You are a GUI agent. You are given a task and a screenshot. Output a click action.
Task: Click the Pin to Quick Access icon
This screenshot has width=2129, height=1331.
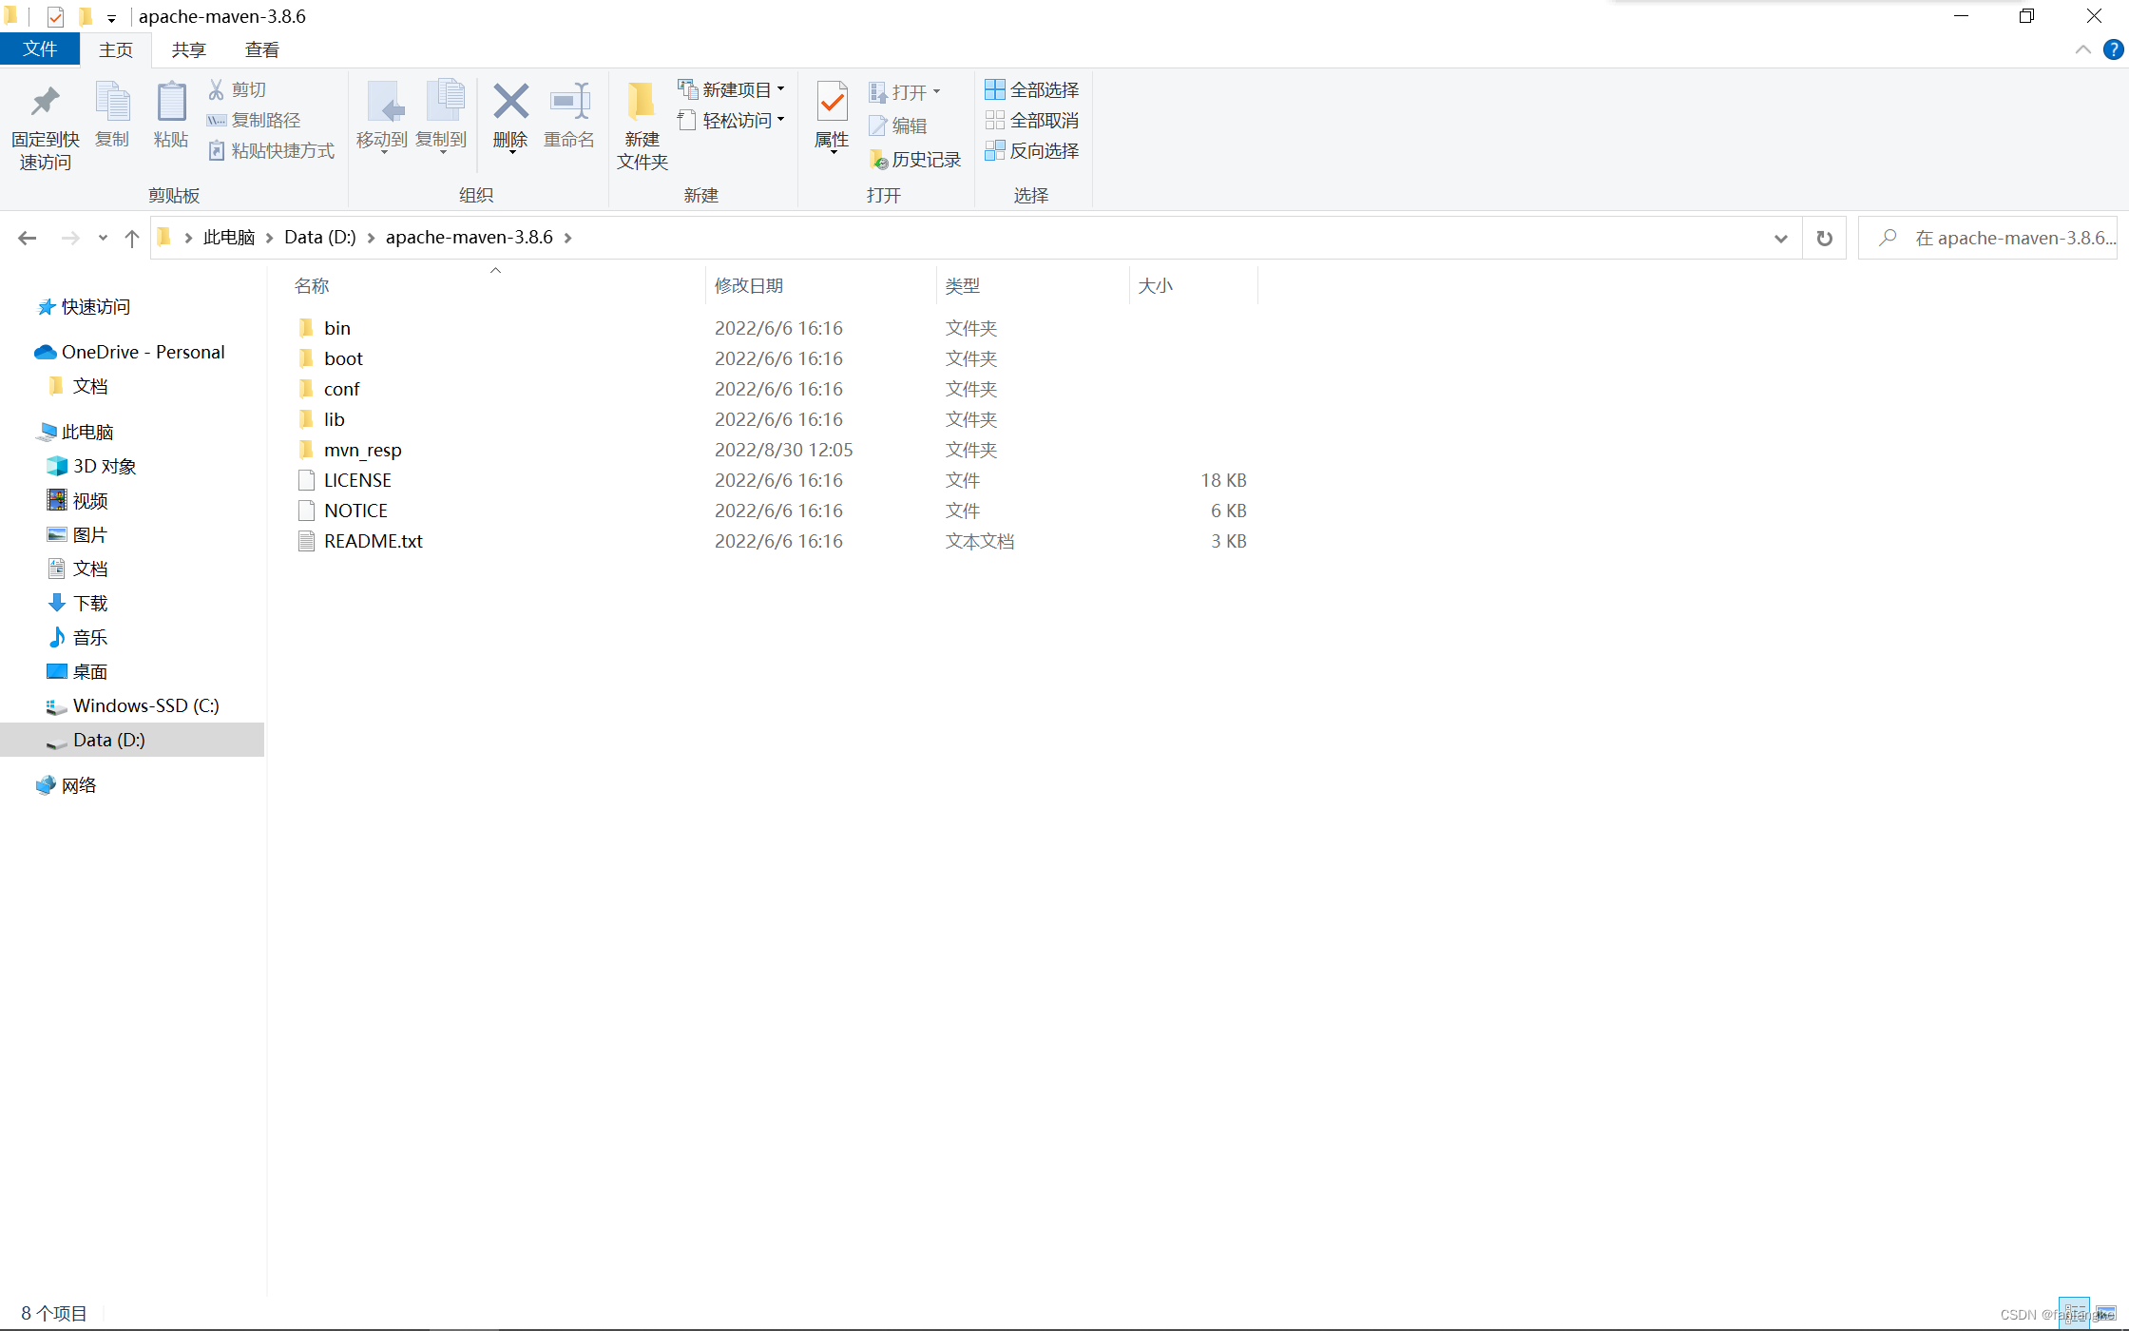[45, 102]
